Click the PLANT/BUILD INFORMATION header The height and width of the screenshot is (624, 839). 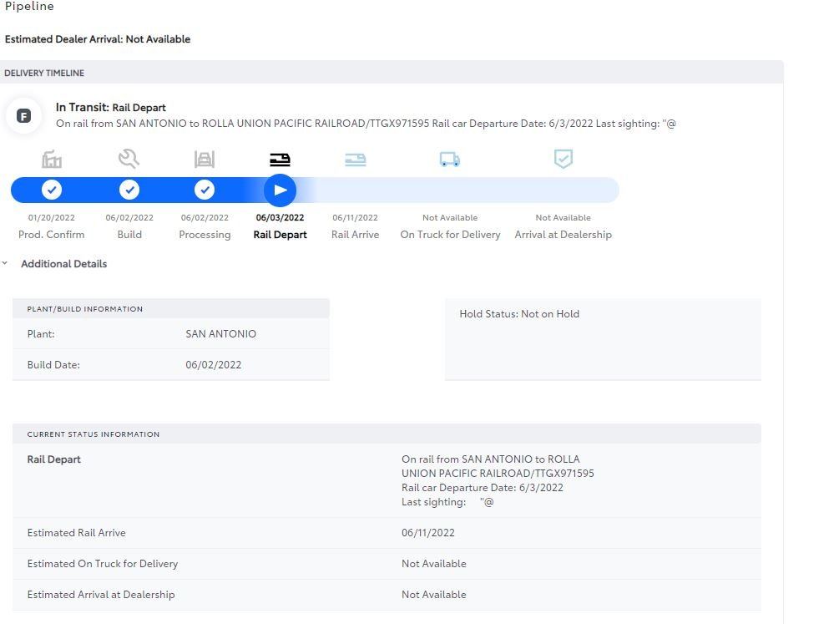[85, 309]
